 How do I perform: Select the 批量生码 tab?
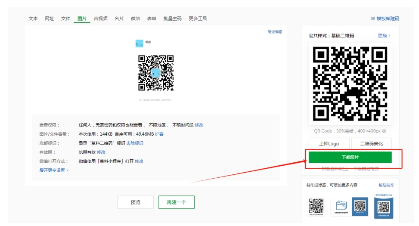coord(172,19)
